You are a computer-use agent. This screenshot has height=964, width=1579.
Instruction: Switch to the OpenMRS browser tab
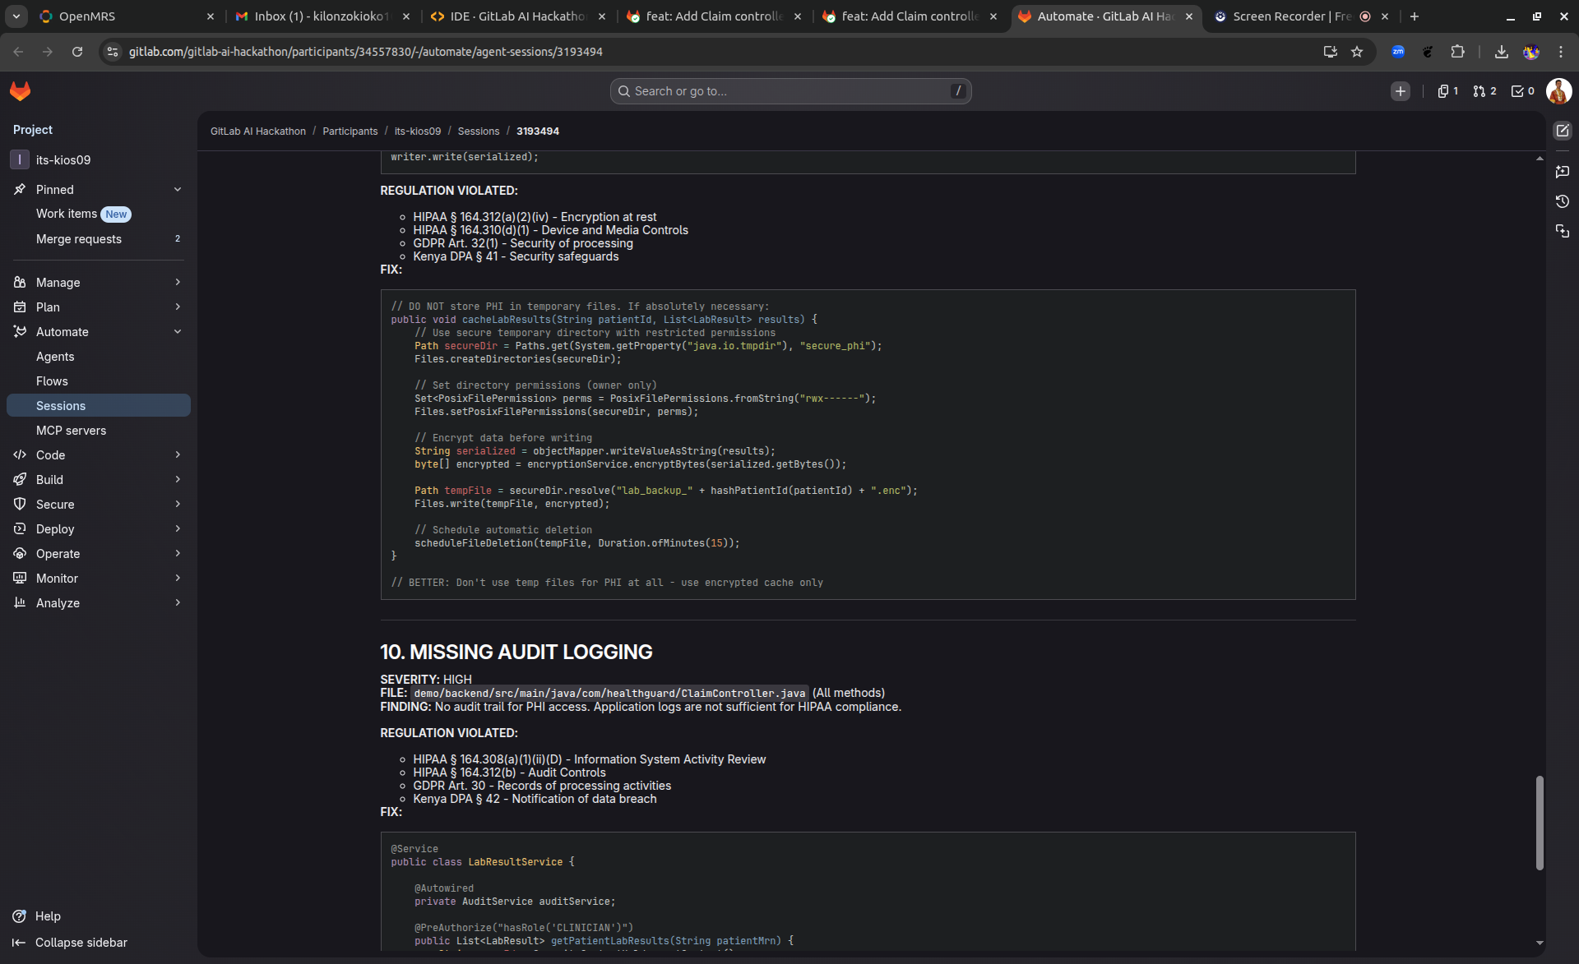click(x=87, y=16)
